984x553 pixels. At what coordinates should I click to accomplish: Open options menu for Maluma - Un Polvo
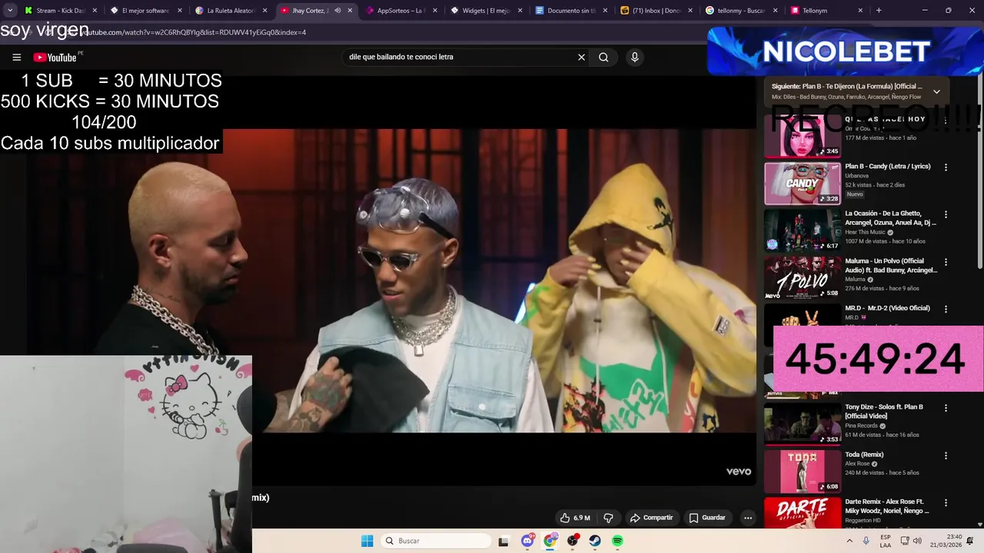coord(946,262)
